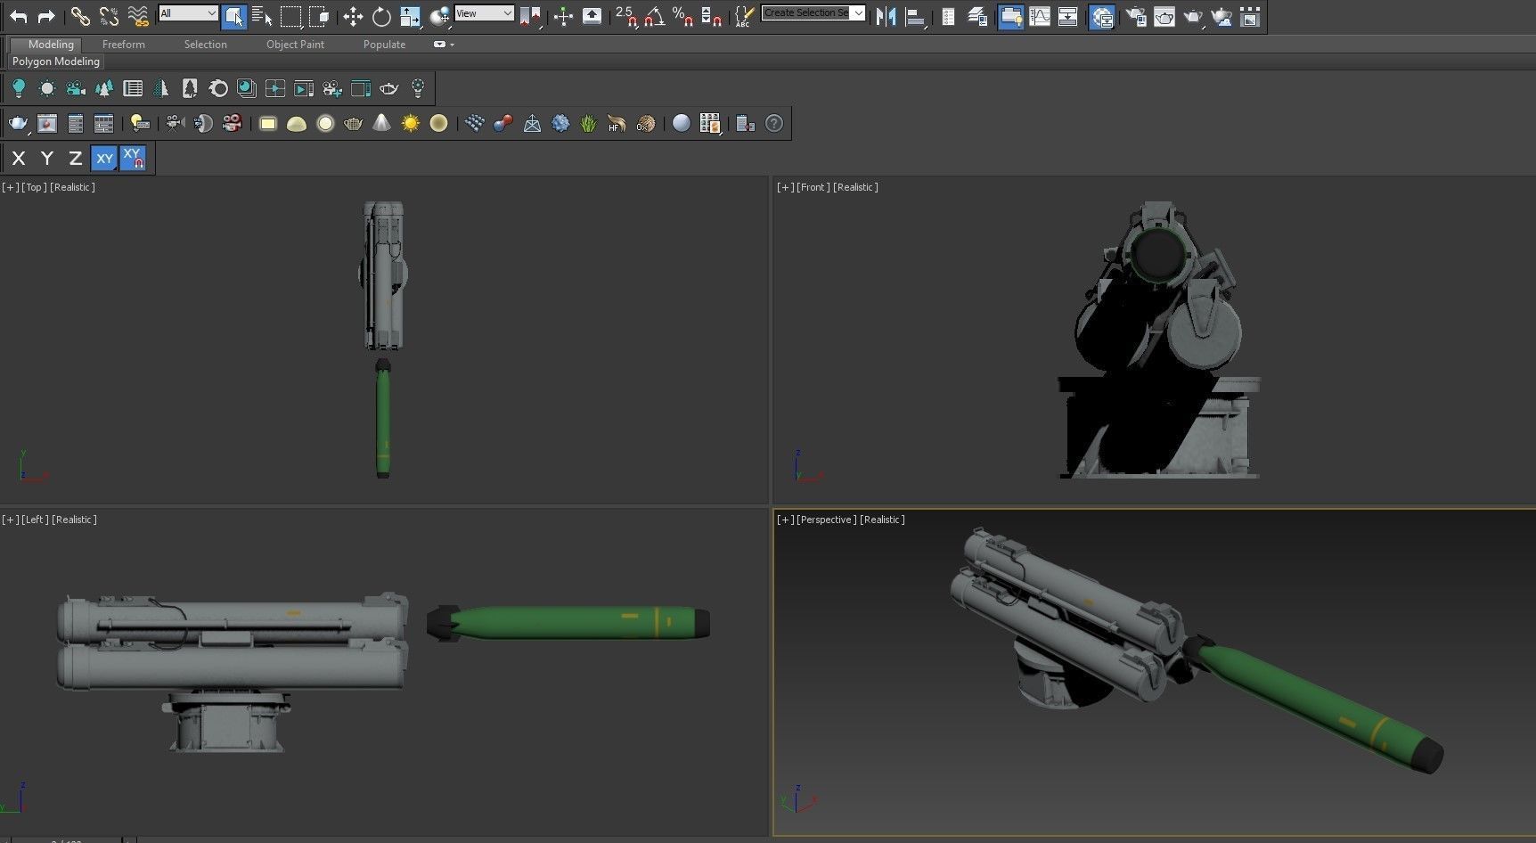Image resolution: width=1536 pixels, height=843 pixels.
Task: Restrict transform to the Z axis
Action: coord(76,159)
